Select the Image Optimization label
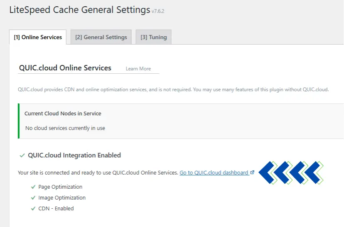The image size is (344, 227). click(x=62, y=198)
